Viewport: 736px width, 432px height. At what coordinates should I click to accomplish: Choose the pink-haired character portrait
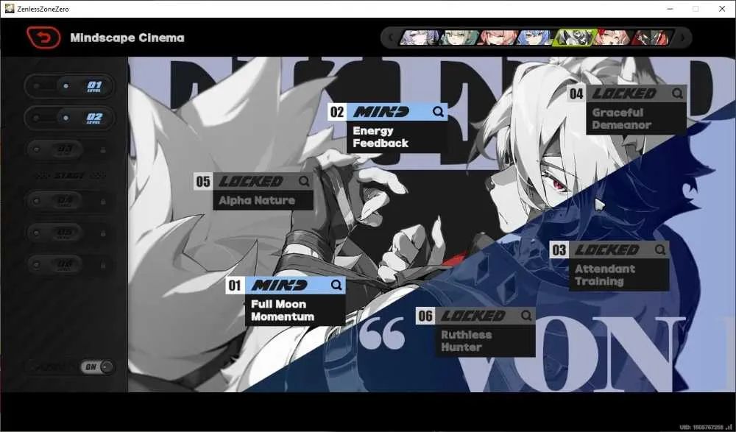click(x=498, y=38)
